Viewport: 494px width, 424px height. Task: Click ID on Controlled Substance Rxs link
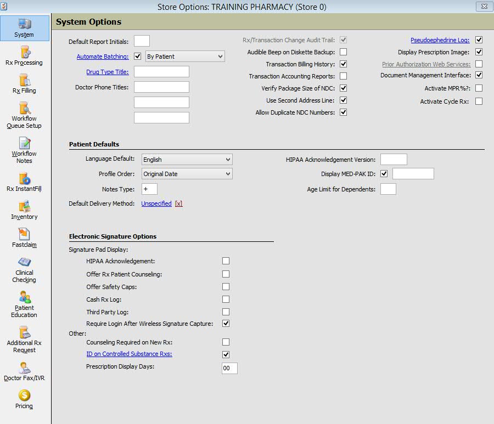[x=129, y=354]
